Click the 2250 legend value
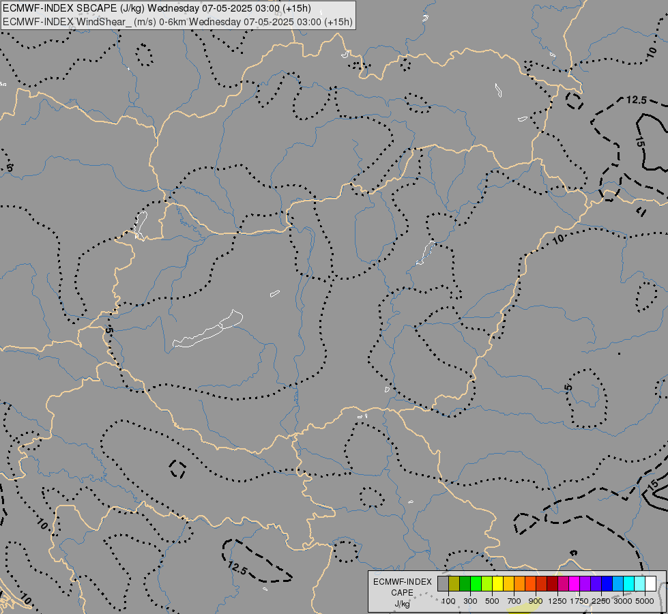 (601, 601)
